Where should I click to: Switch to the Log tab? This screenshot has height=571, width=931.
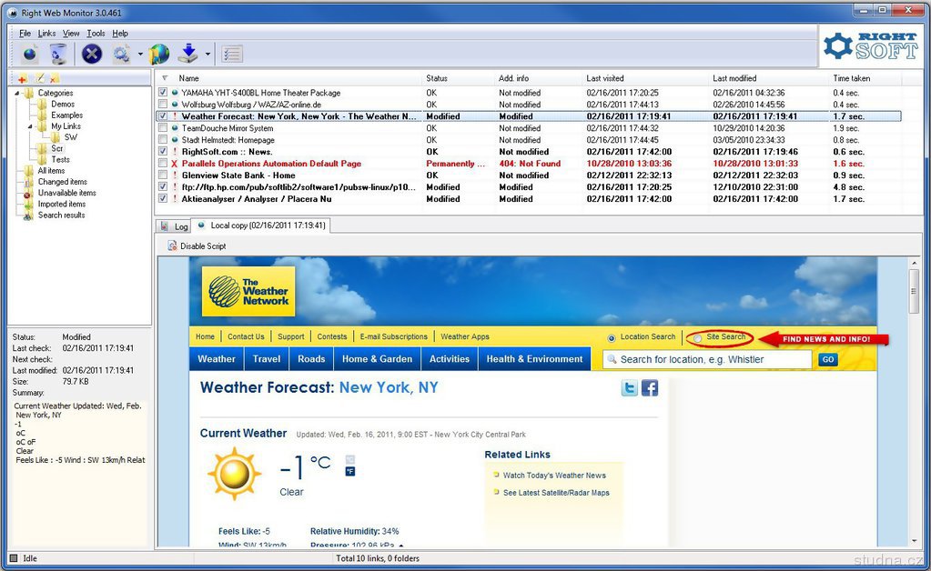coord(175,226)
